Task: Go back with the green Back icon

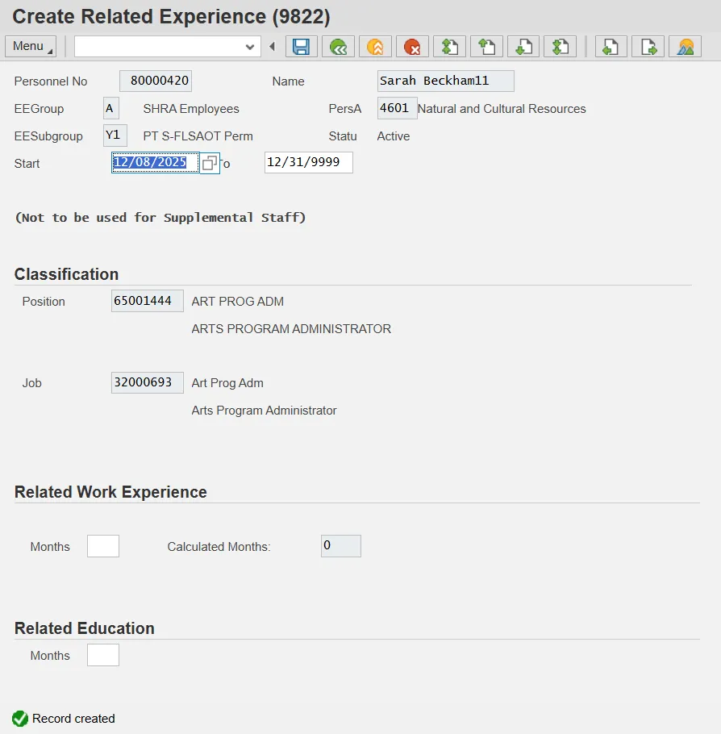Action: pyautogui.click(x=338, y=47)
